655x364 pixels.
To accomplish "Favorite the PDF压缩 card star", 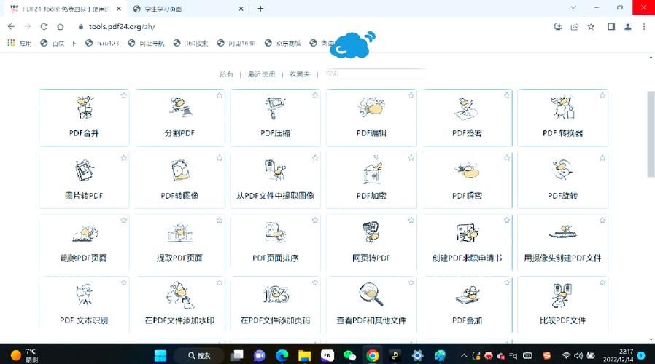I will point(315,95).
